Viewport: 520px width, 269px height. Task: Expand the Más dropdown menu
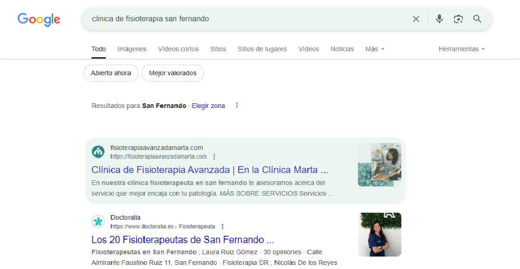[374, 49]
